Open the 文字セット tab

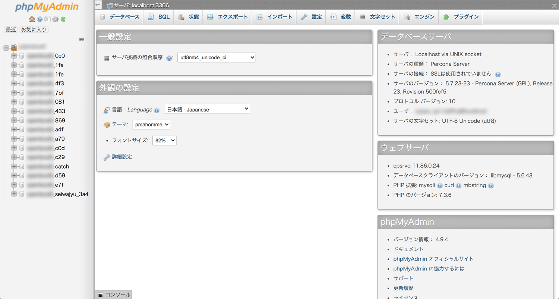[377, 17]
